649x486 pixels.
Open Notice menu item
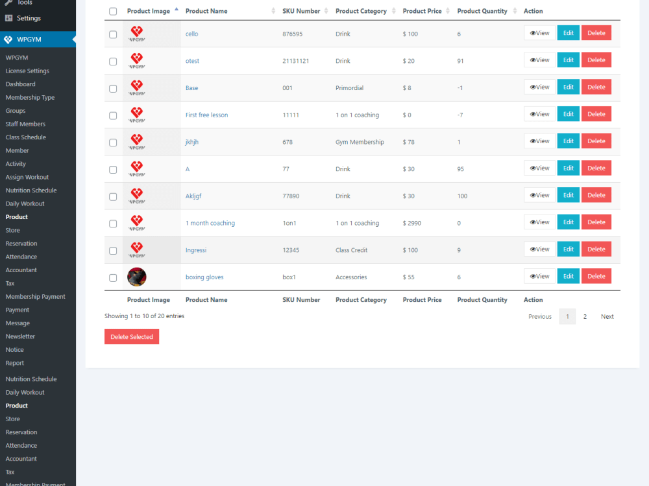(14, 350)
